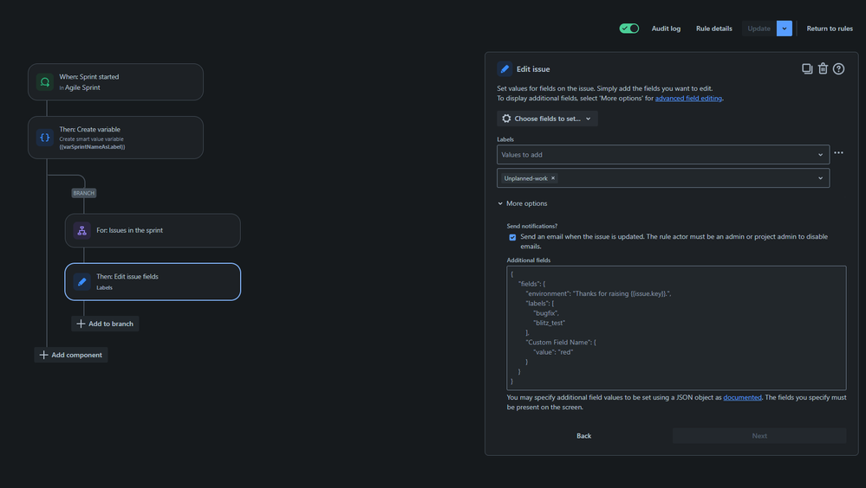Click Return to rules
The height and width of the screenshot is (488, 866).
[x=830, y=29]
